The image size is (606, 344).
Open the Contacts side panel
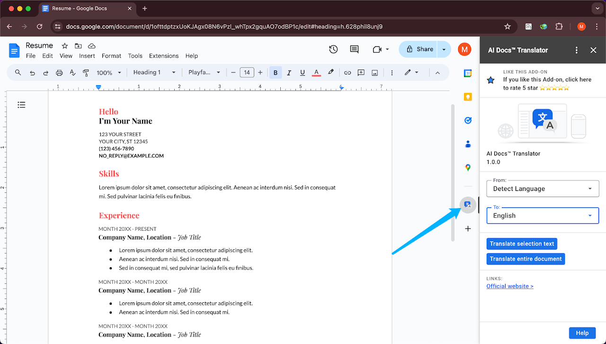coord(468,144)
